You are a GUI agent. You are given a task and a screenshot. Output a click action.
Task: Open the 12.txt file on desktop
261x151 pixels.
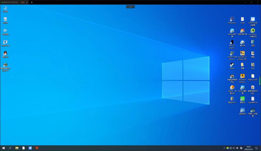[242, 19]
